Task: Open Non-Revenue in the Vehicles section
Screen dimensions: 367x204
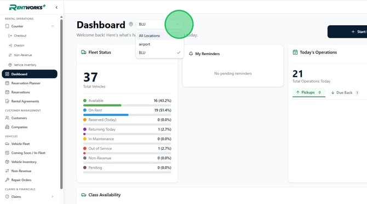Action: pos(21,171)
